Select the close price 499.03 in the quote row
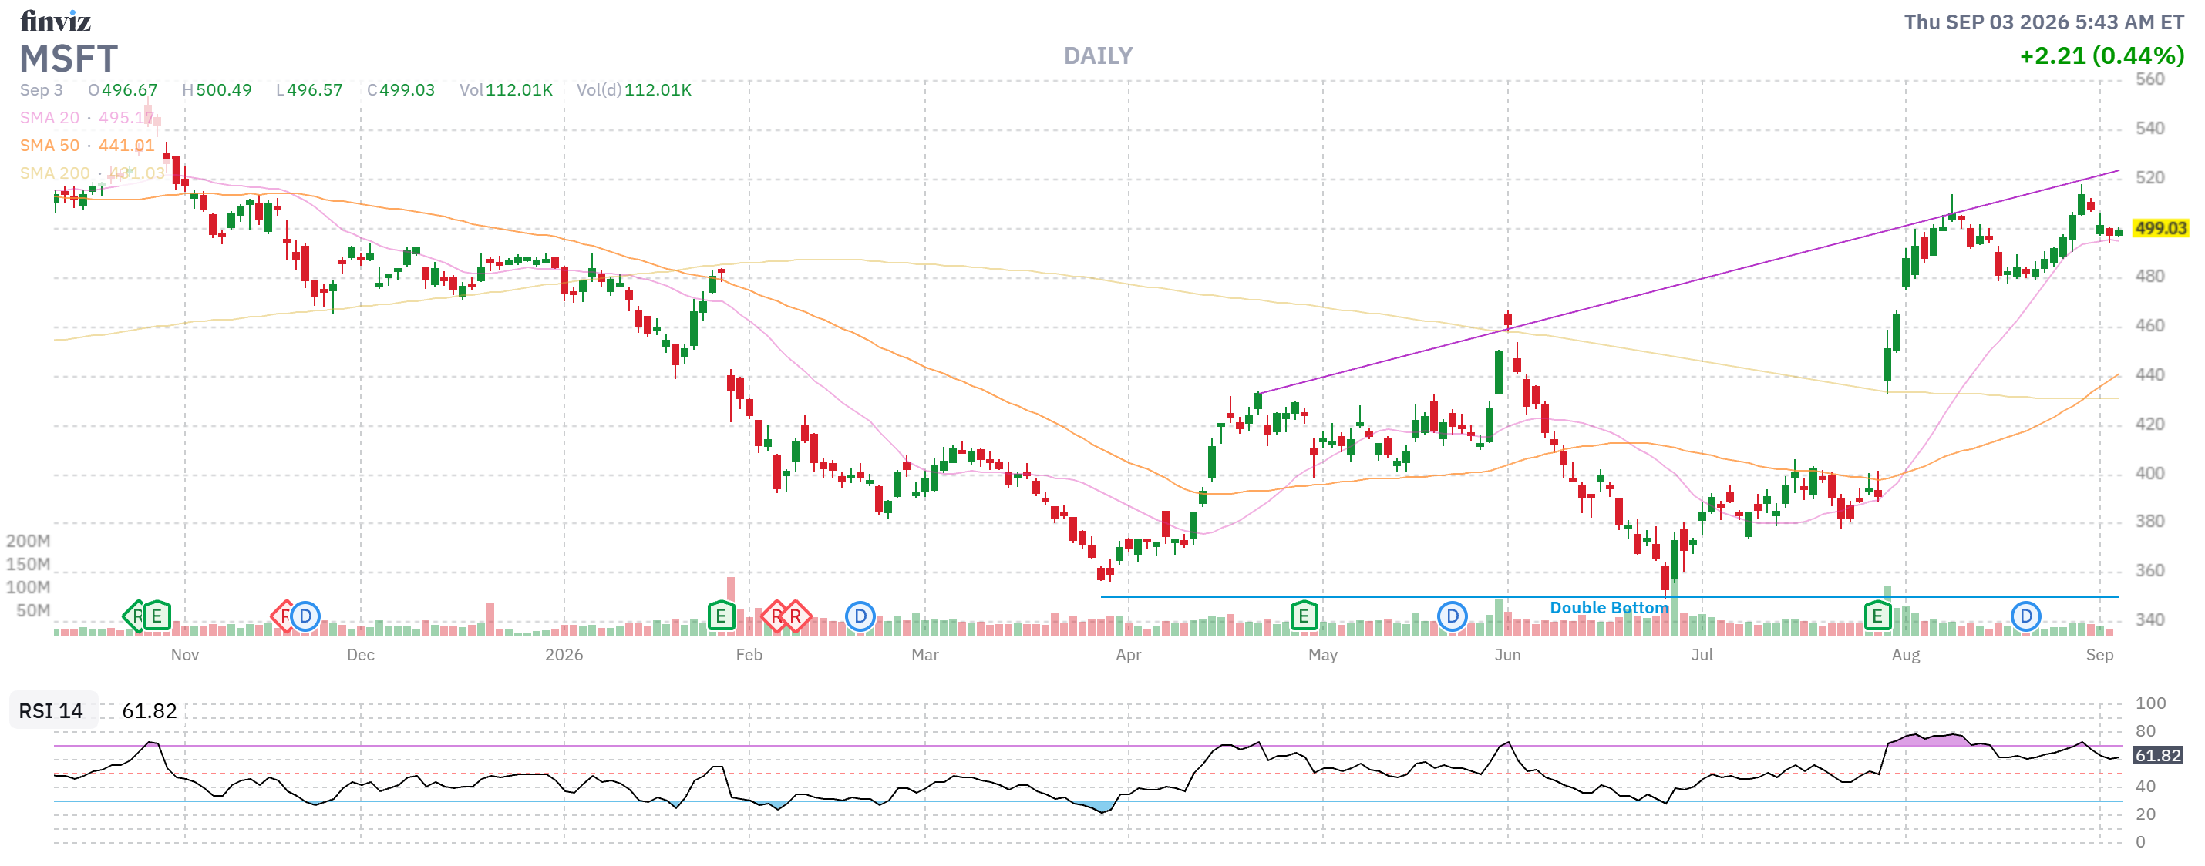This screenshot has width=2205, height=866. (406, 90)
